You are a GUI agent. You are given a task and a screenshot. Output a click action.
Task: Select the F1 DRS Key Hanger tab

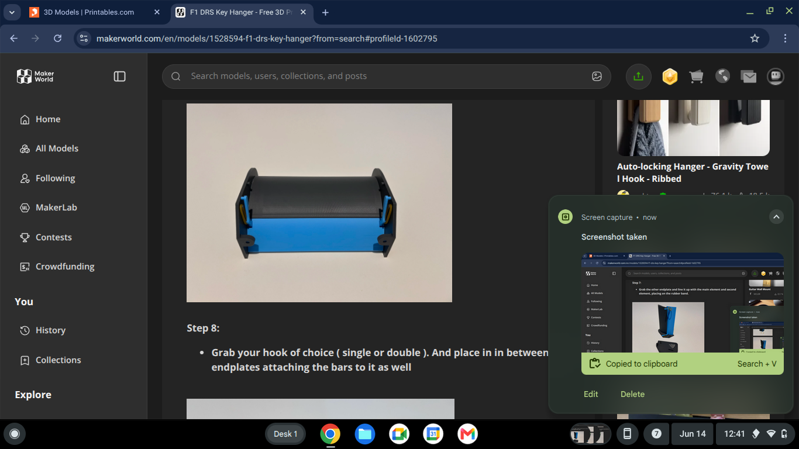tap(243, 12)
